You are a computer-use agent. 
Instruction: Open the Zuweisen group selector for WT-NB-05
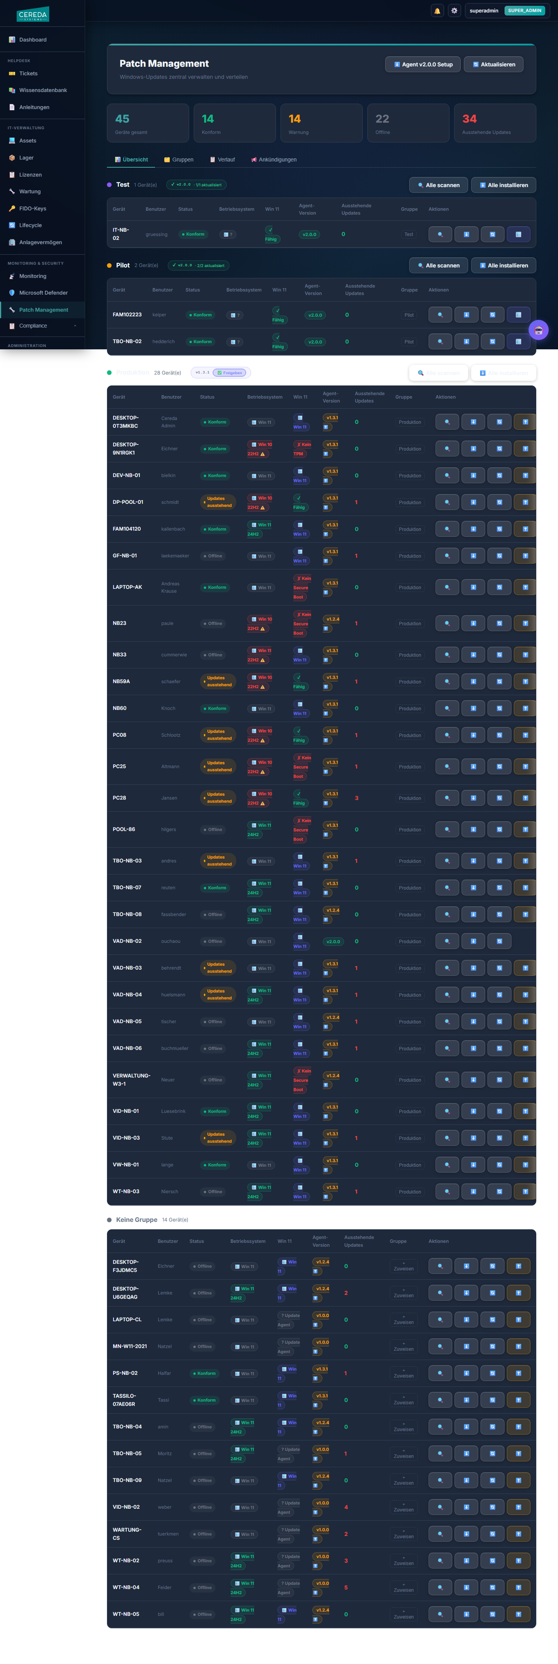point(404,1614)
